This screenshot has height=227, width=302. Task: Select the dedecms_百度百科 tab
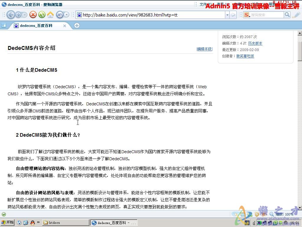click(x=36, y=26)
